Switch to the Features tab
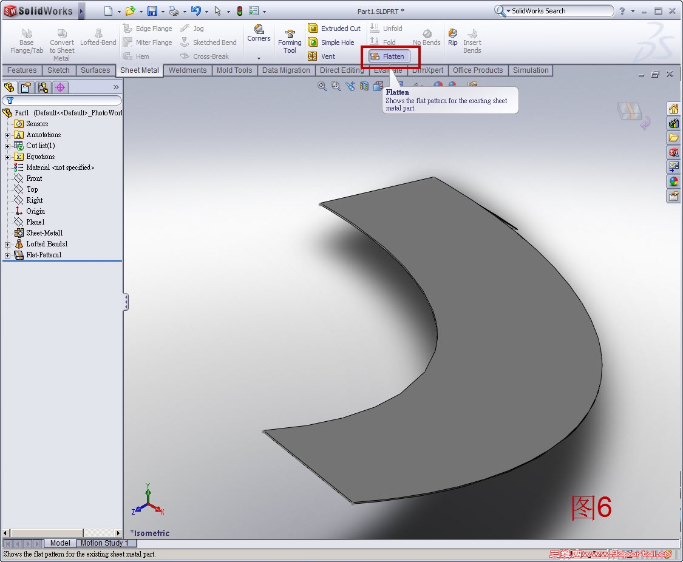 click(x=22, y=70)
